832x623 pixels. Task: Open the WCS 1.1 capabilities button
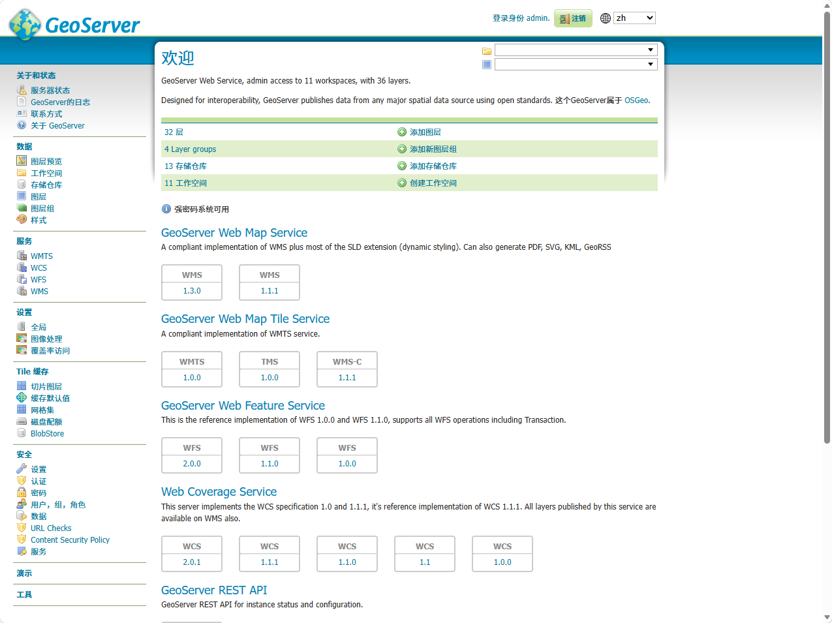coord(425,554)
